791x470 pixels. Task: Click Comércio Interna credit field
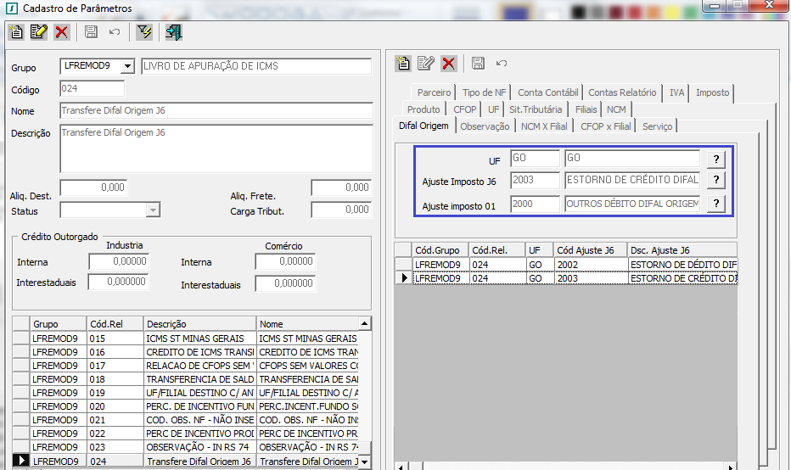click(x=285, y=261)
